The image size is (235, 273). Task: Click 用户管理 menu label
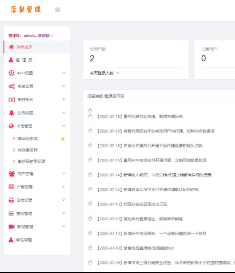(25, 174)
